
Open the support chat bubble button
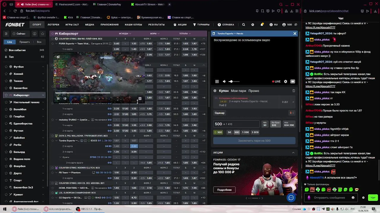pos(291,198)
